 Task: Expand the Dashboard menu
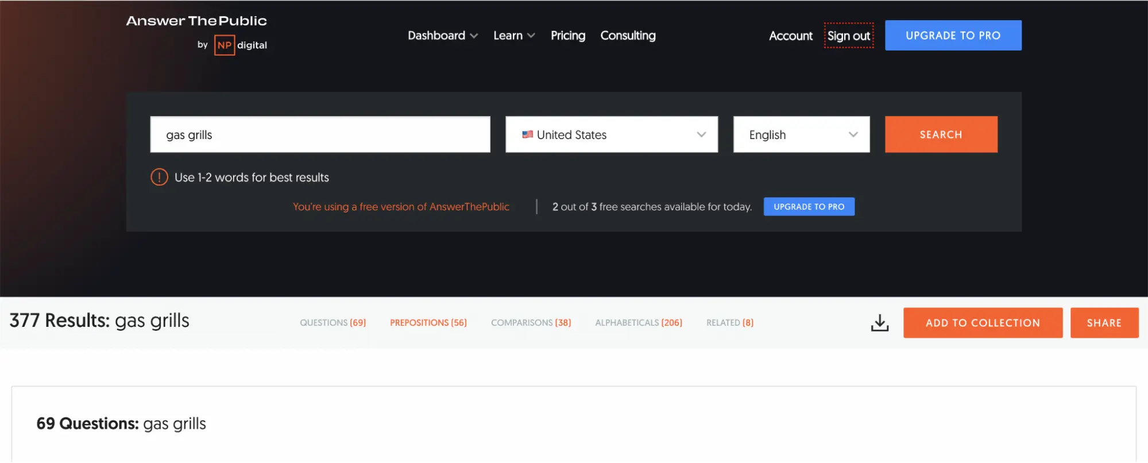click(443, 36)
